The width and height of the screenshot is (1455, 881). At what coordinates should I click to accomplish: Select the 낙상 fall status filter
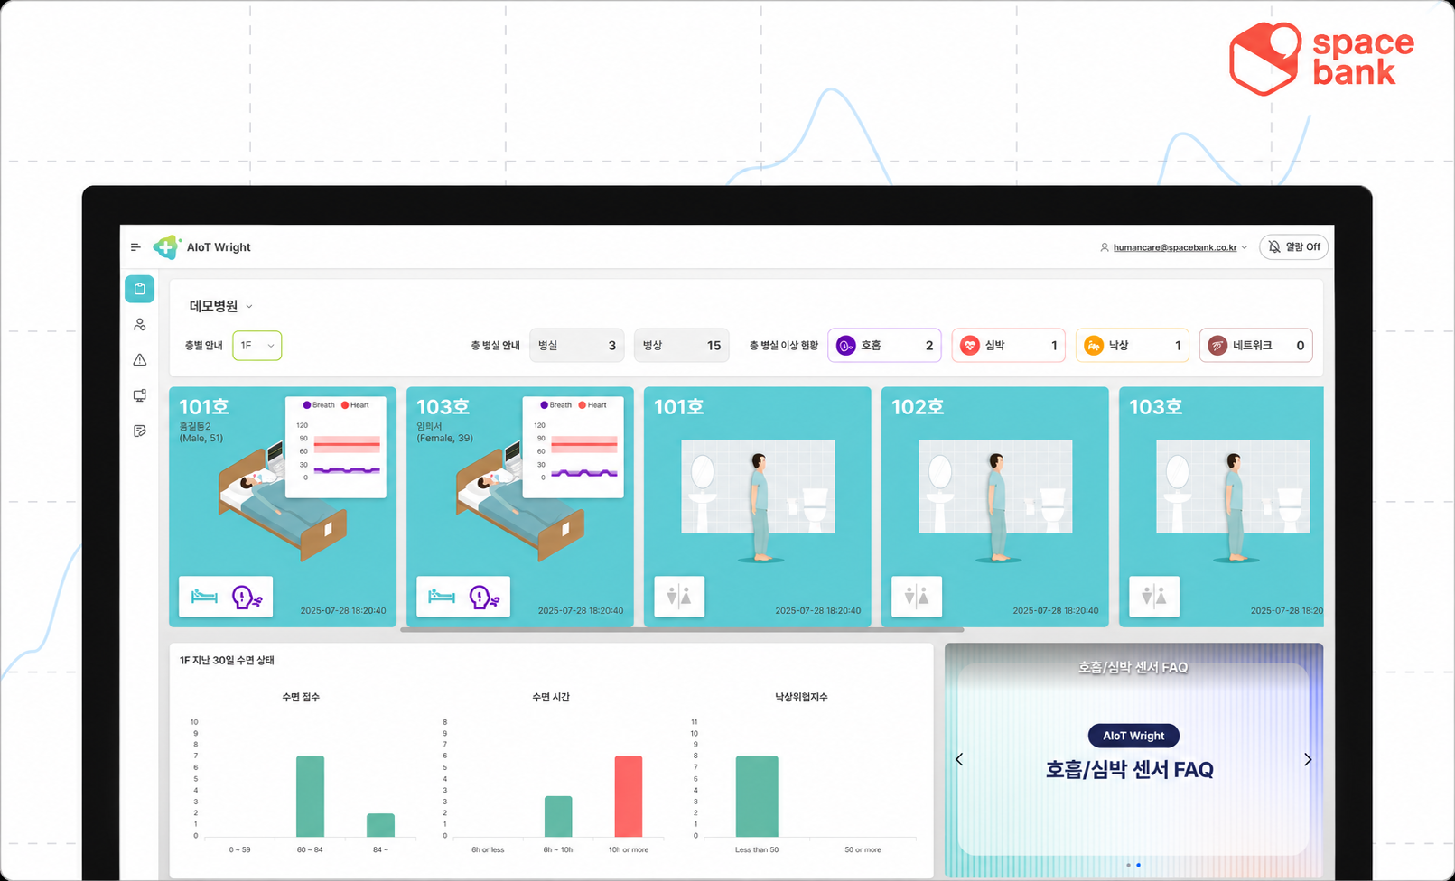(1133, 345)
